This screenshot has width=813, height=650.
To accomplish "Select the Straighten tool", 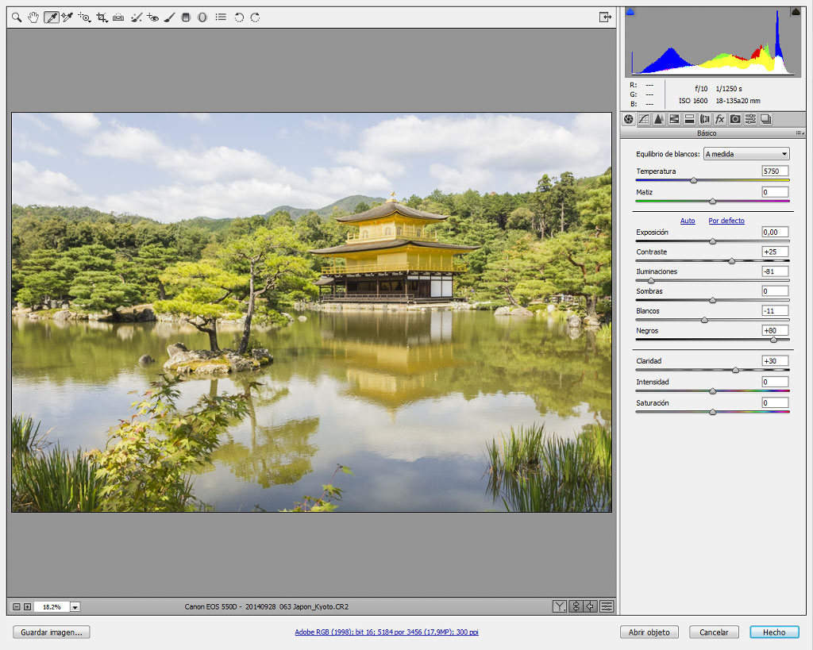I will 118,17.
